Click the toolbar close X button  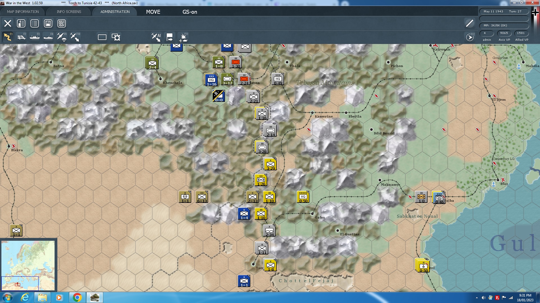8,23
